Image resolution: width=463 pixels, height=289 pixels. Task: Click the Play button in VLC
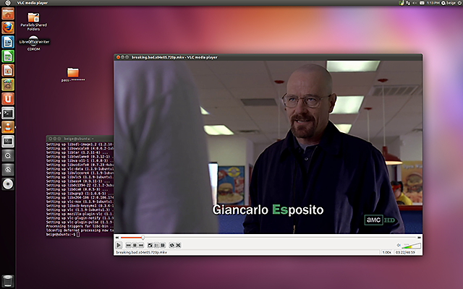(119, 245)
